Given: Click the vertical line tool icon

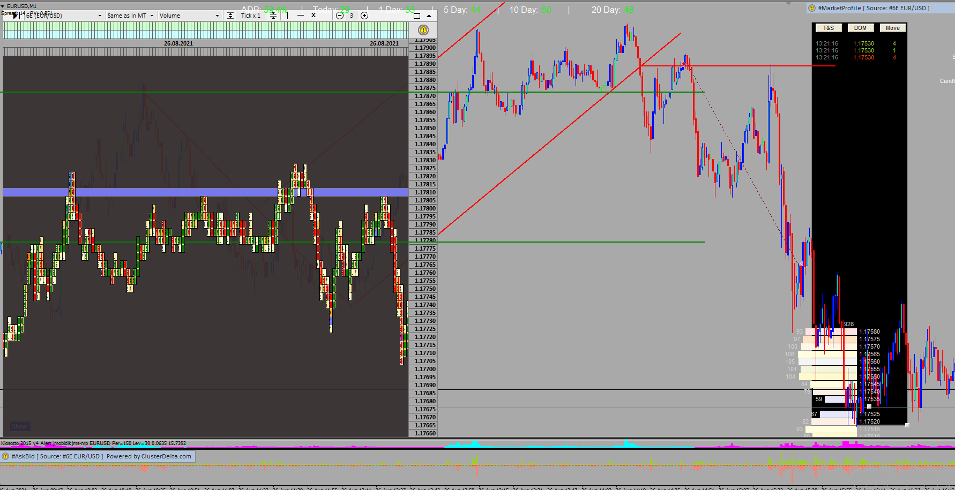Looking at the screenshot, I should (x=288, y=16).
